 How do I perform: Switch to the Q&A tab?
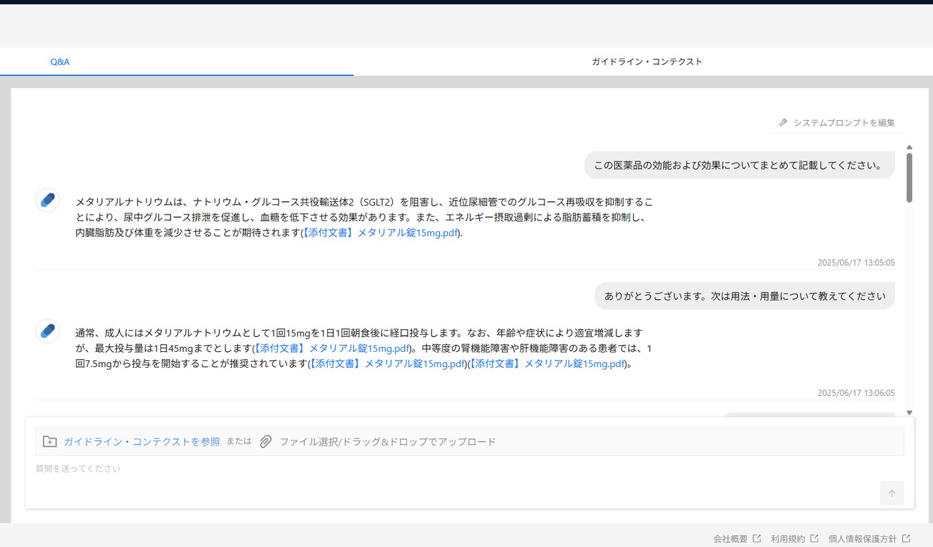click(x=60, y=62)
